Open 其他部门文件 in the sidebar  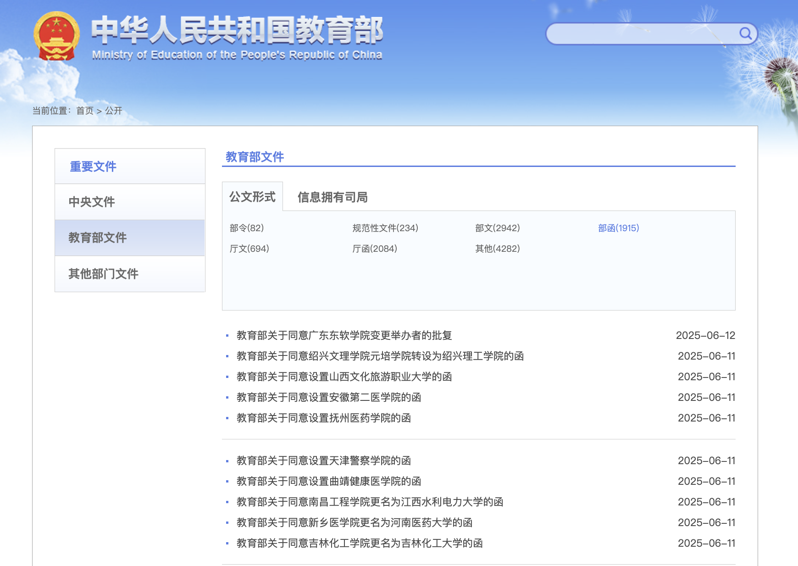click(x=103, y=274)
